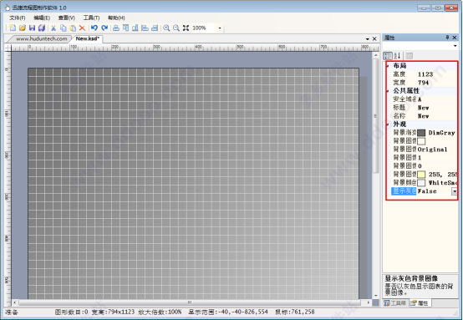Zoom in with the magnifier plus icon
The height and width of the screenshot is (320, 463).
click(166, 28)
